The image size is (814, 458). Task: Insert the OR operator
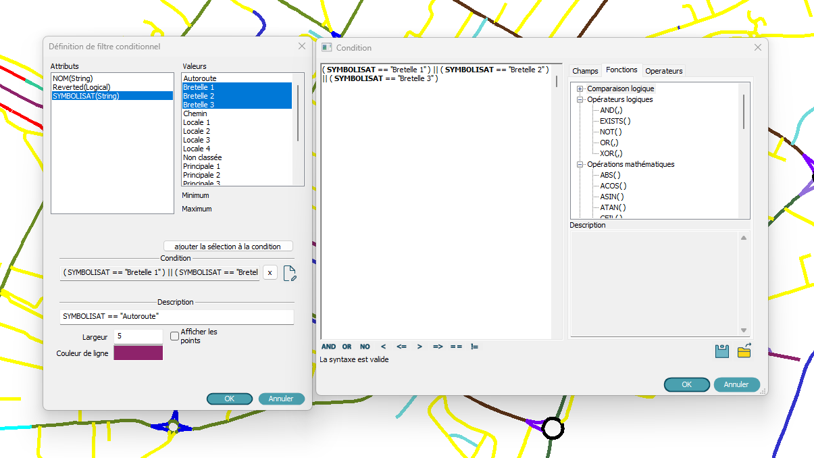coord(347,347)
